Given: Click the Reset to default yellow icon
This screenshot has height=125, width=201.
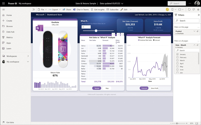Looking at the screenshot, I should coord(167,9).
